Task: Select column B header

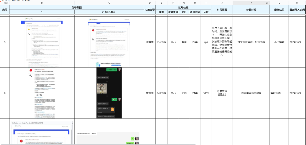Action: click(x=42, y=3)
